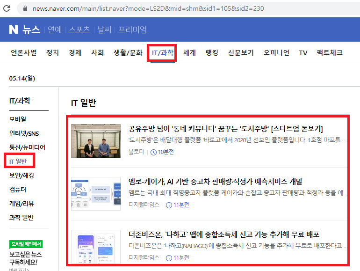Click 디지털타임스 under the 엠로-케이카 article

point(144,205)
